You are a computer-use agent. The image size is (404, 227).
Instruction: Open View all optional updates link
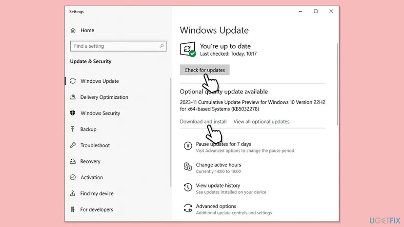coord(261,121)
